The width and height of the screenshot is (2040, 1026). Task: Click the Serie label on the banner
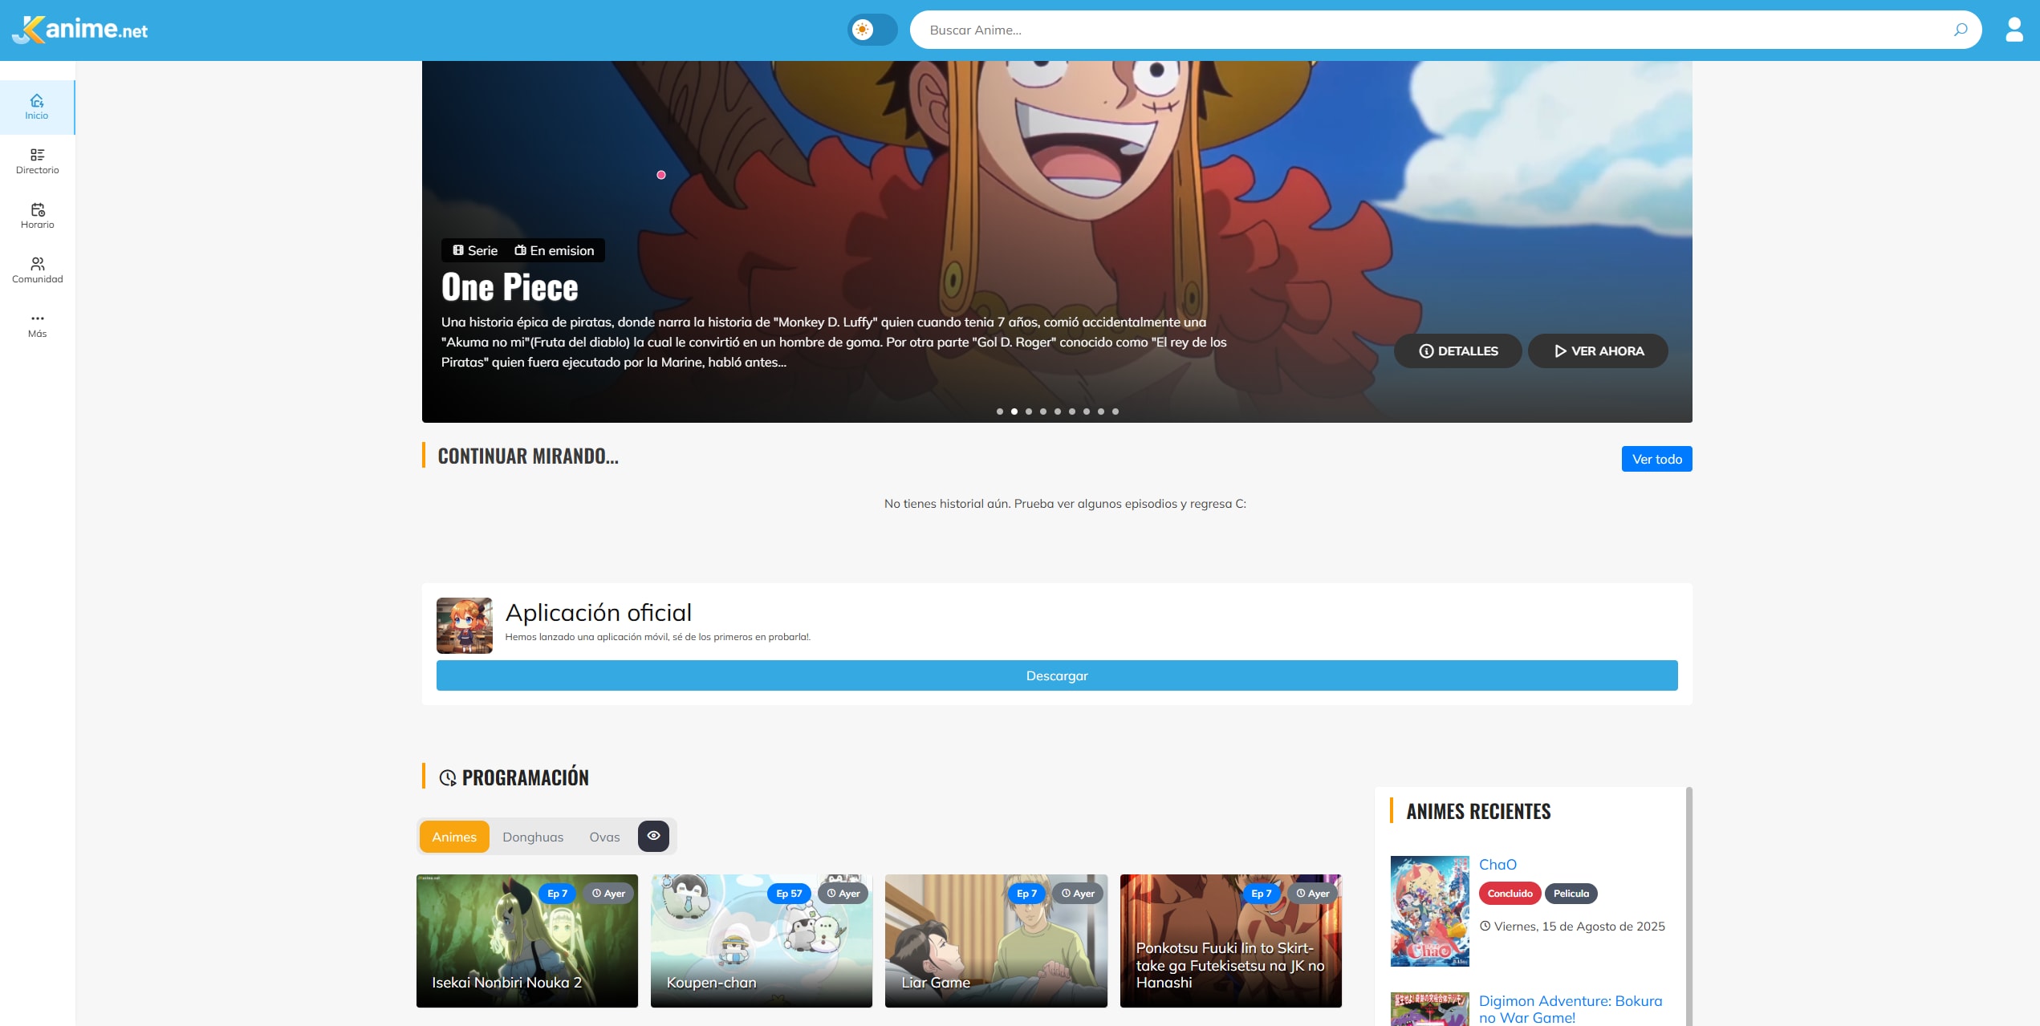(x=475, y=251)
